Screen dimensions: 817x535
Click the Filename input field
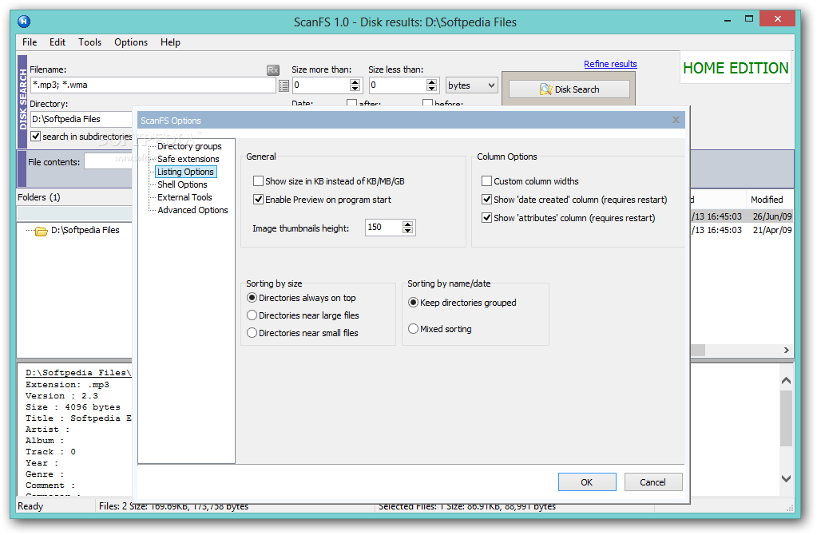(x=153, y=85)
